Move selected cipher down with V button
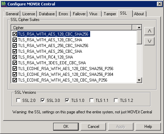The height and width of the screenshot is (134, 164). click(149, 41)
